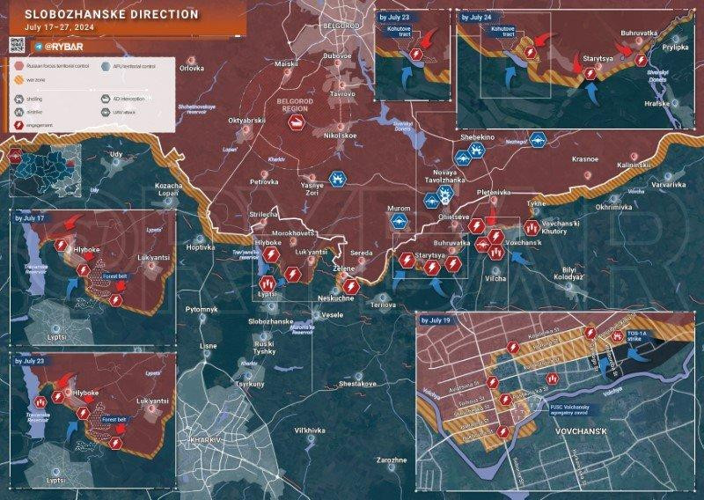
Task: Click the TOS-1A strike icon
Action: [618, 335]
